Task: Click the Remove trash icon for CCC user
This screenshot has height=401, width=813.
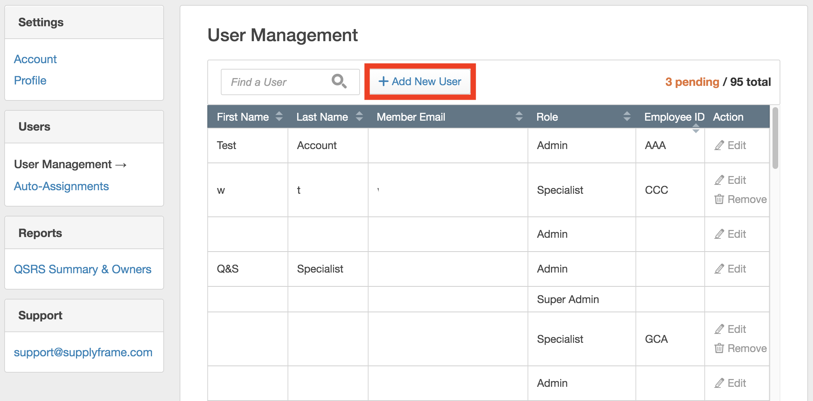Action: (x=719, y=199)
